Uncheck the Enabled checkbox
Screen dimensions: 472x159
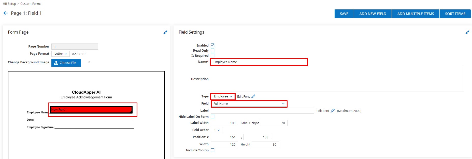[212, 45]
